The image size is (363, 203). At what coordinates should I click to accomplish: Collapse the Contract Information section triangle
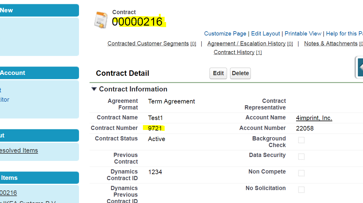(x=94, y=89)
